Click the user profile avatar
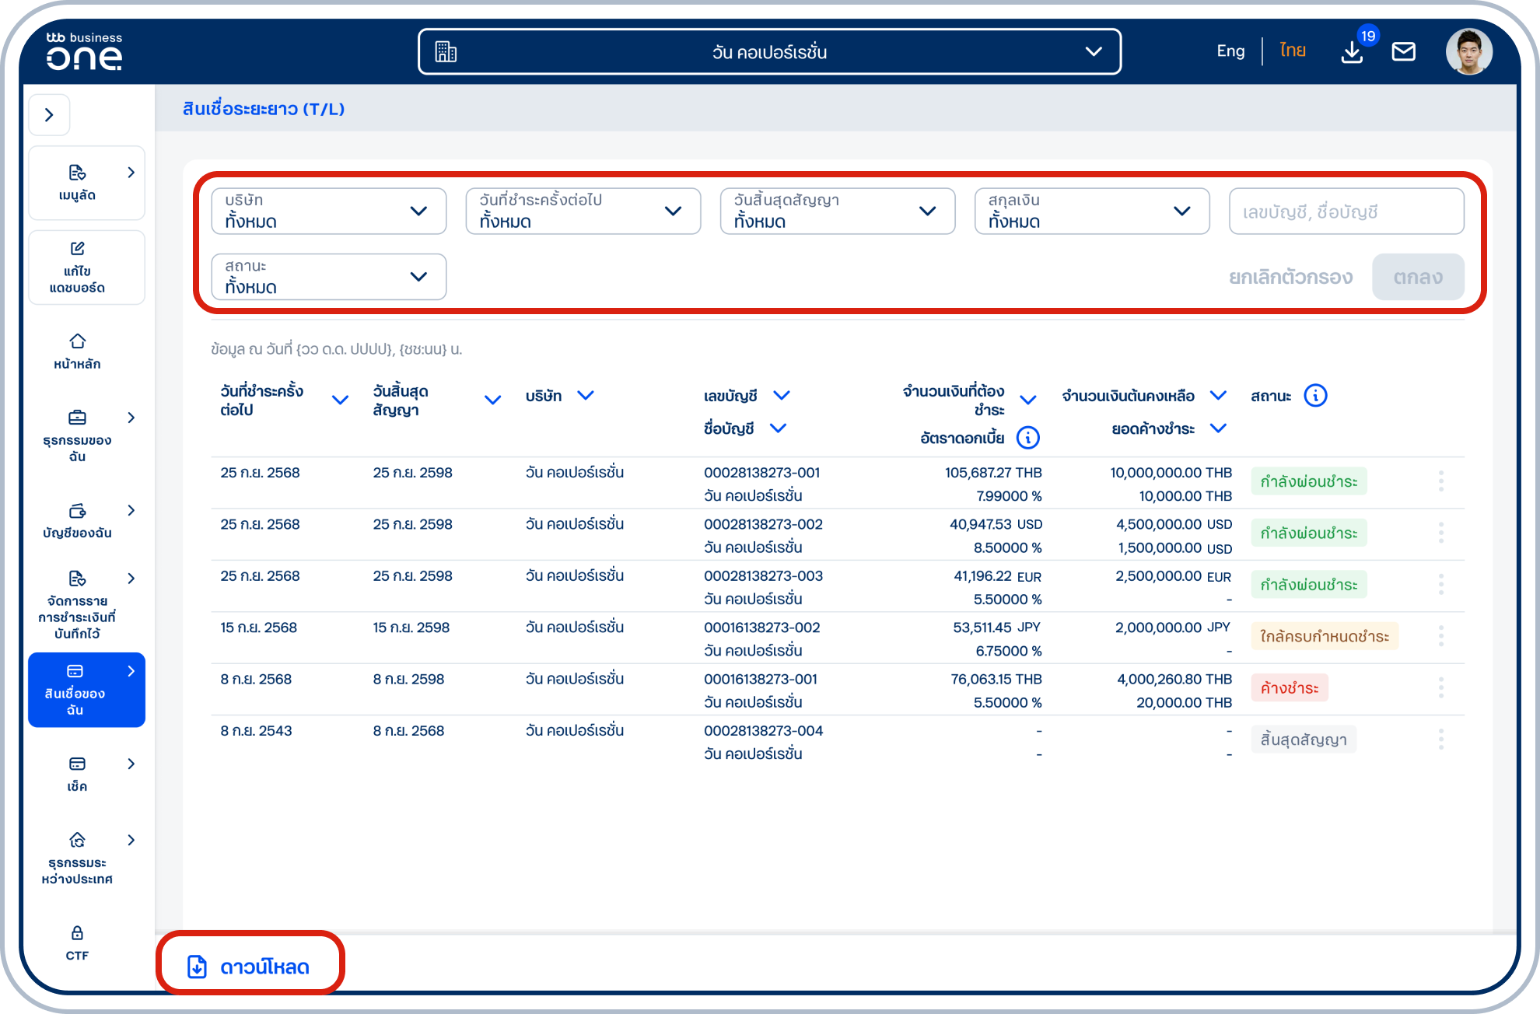 1468,52
